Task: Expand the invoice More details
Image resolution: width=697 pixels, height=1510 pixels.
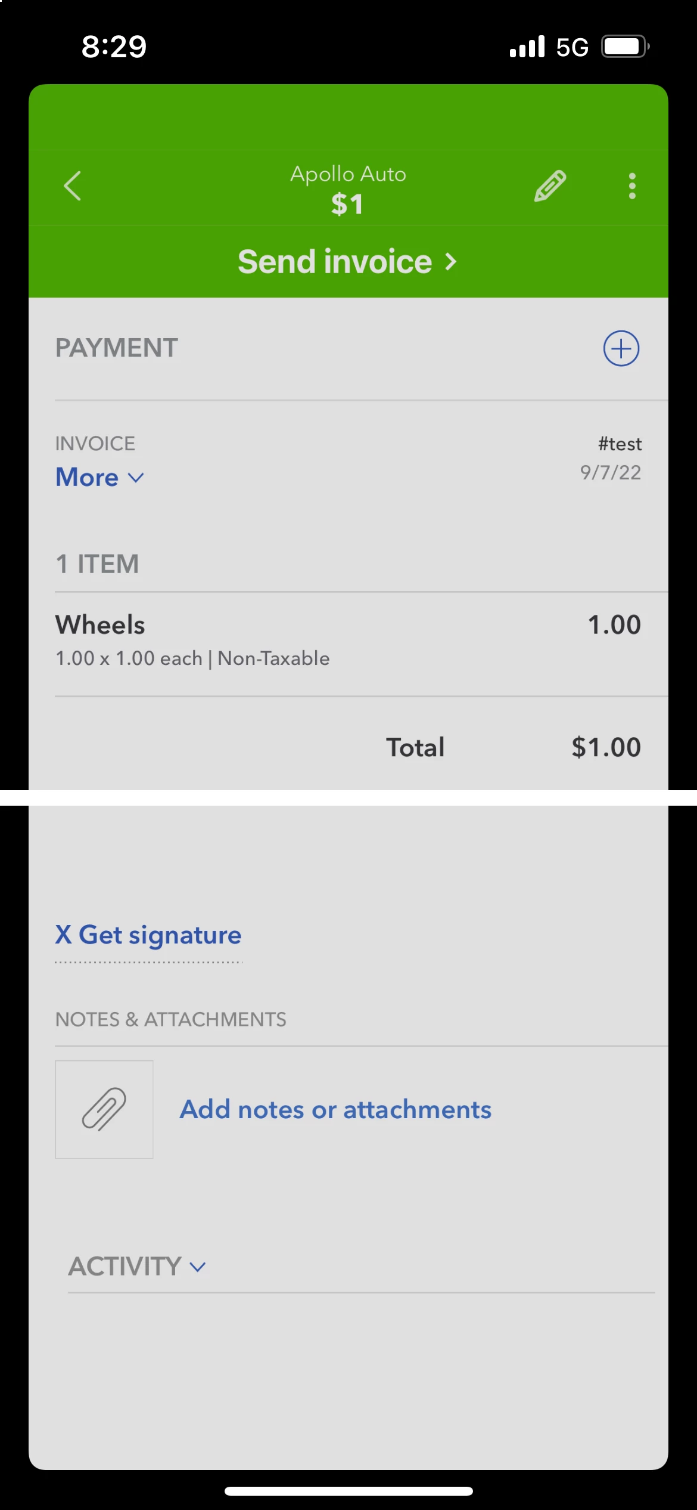Action: point(99,477)
